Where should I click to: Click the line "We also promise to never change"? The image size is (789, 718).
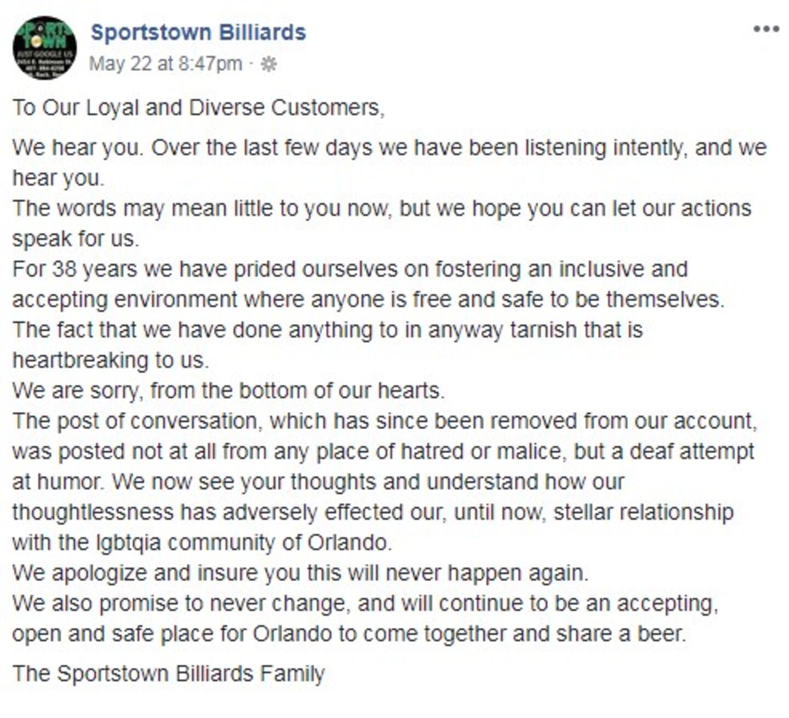(365, 604)
